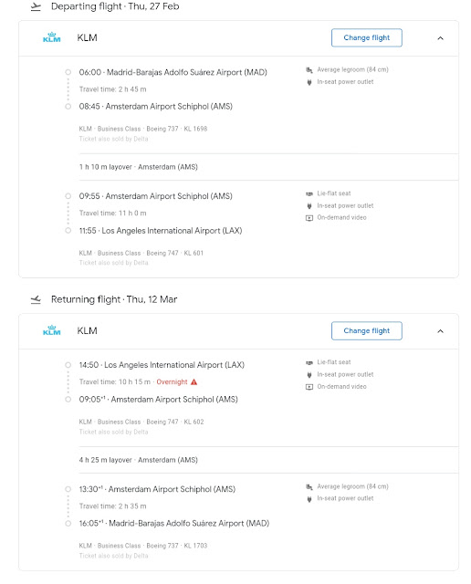
Task: Click the Lie-flat seat icon for KL 602
Action: [x=309, y=362]
